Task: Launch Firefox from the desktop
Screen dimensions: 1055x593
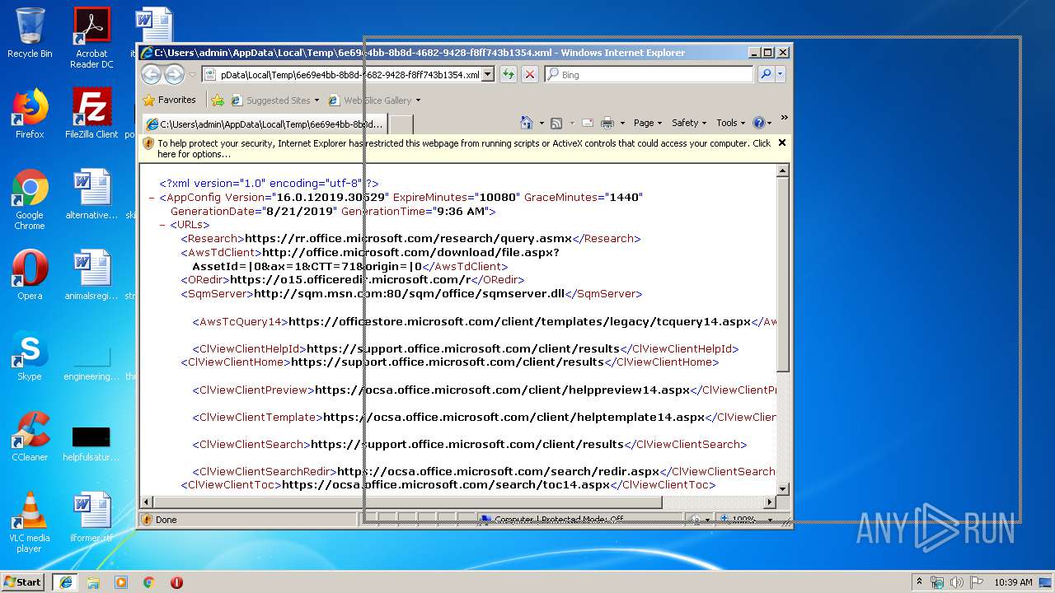Action: [x=30, y=114]
